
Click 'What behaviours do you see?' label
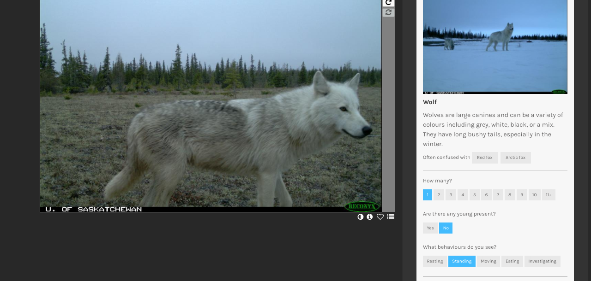click(x=459, y=247)
